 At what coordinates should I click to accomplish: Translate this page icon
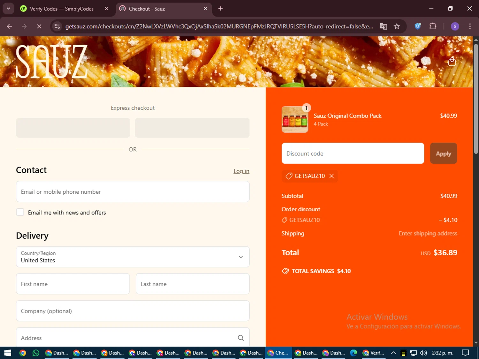384,26
